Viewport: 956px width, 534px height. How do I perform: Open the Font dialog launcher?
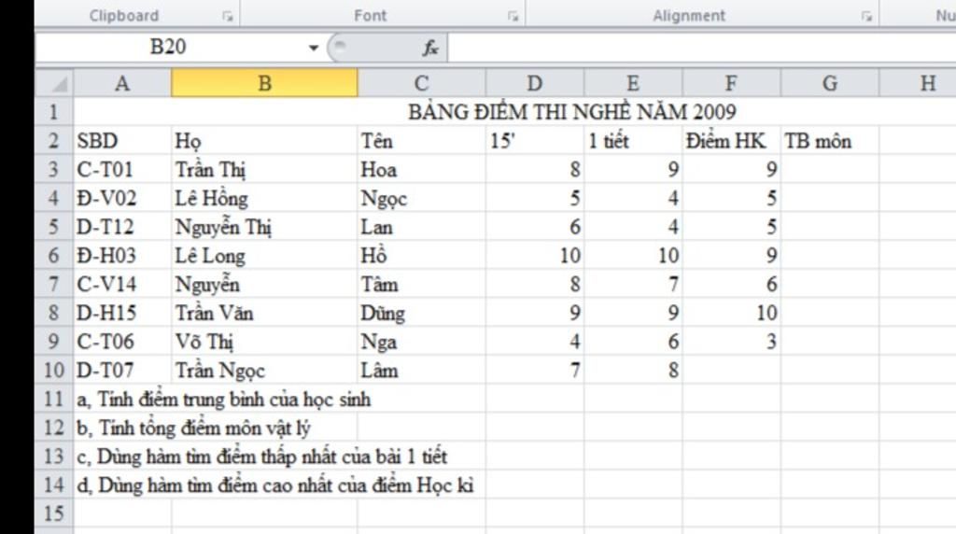[x=513, y=17]
